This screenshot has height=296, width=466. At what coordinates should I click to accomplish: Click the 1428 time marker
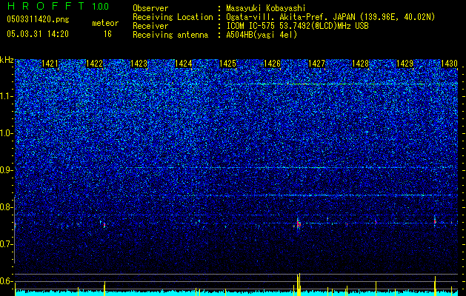pyautogui.click(x=361, y=63)
